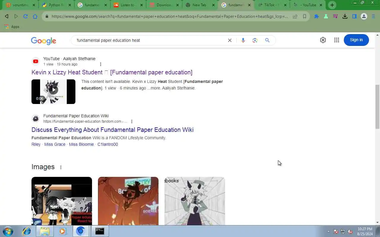Go forward using the browser forward arrow

[x=16, y=16]
